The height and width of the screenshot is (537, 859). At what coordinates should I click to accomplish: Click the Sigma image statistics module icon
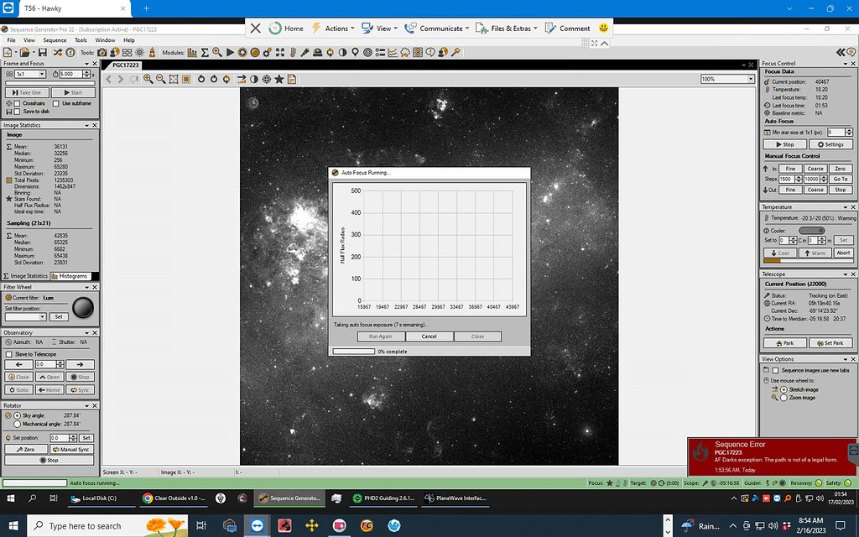[205, 53]
